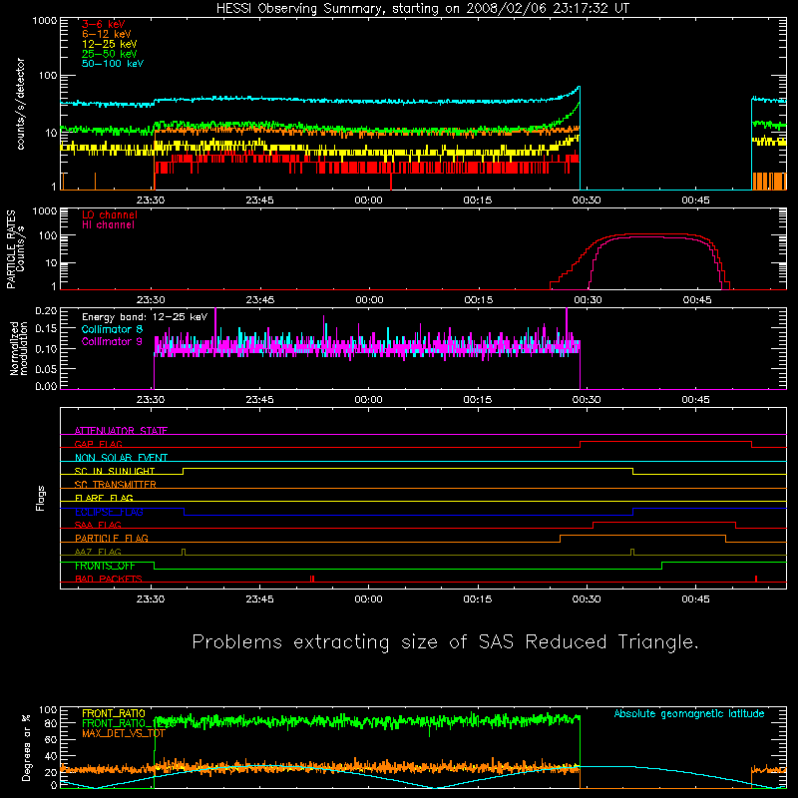Select the orange 6-12 keV legend label
This screenshot has height=798, width=798.
point(107,34)
